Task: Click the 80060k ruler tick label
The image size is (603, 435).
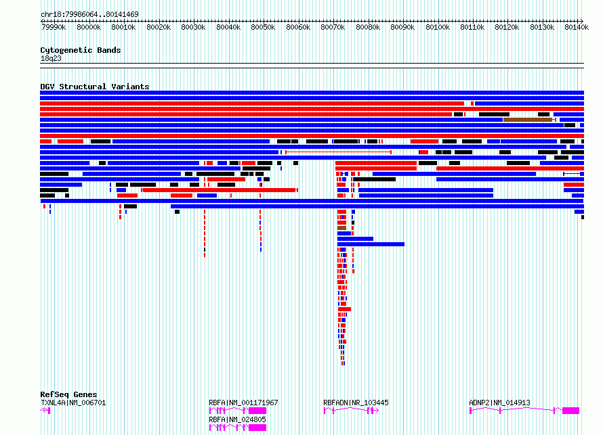Action: 298,27
